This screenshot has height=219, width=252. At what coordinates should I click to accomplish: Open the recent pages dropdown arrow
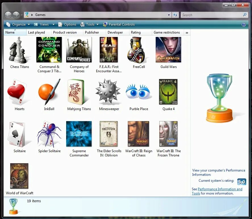coord(22,15)
